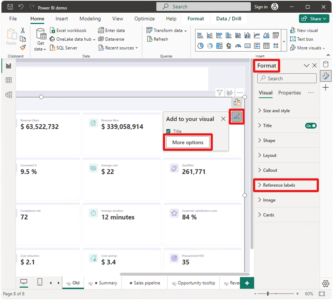Click the title bar Search box
The width and height of the screenshot is (333, 300).
204,7
